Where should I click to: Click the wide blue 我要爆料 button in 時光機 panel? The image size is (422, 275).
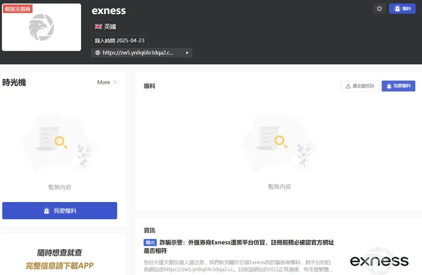tap(60, 211)
